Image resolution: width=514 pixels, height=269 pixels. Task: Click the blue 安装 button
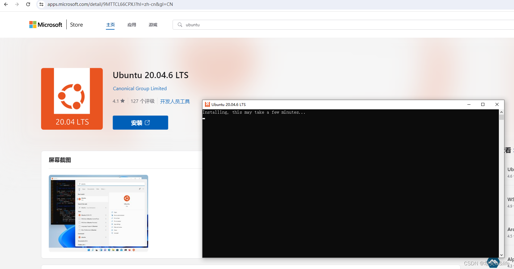140,123
